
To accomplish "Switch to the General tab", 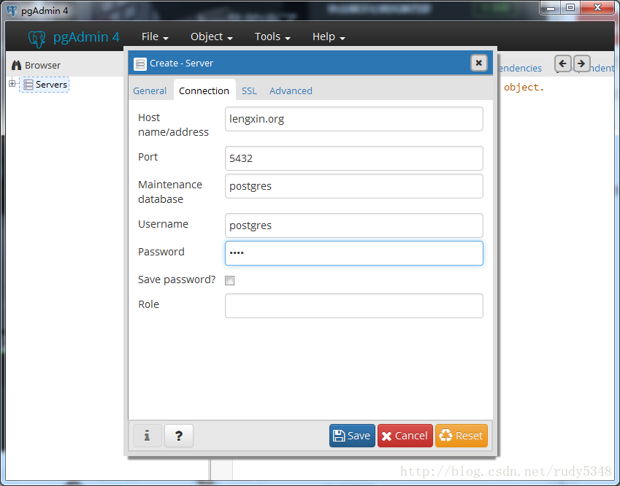I will [150, 91].
